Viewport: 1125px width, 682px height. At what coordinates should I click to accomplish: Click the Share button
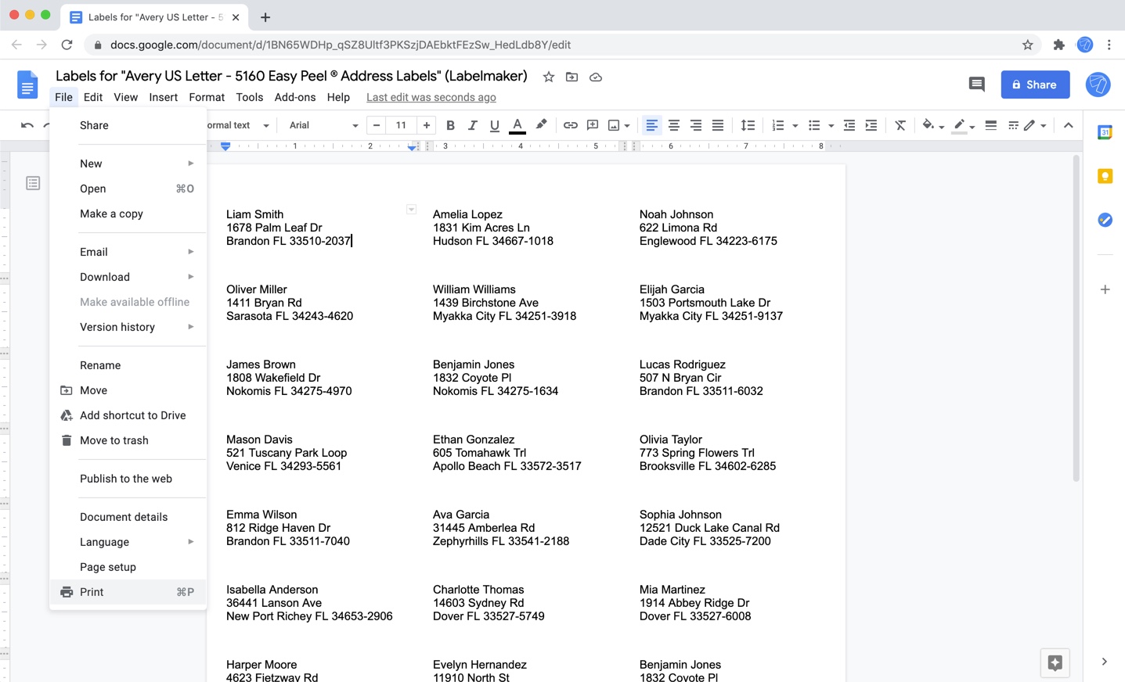[1035, 84]
